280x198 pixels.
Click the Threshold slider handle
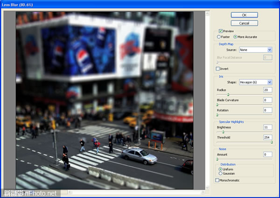pos(272,142)
